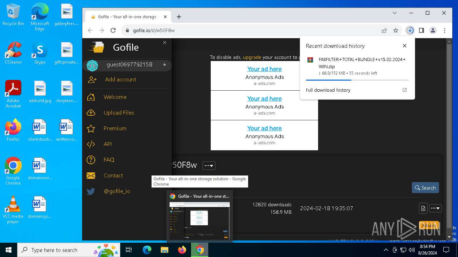Select VLC media player desktop icon
Viewport: 458px width, 257px height.
pos(13,210)
